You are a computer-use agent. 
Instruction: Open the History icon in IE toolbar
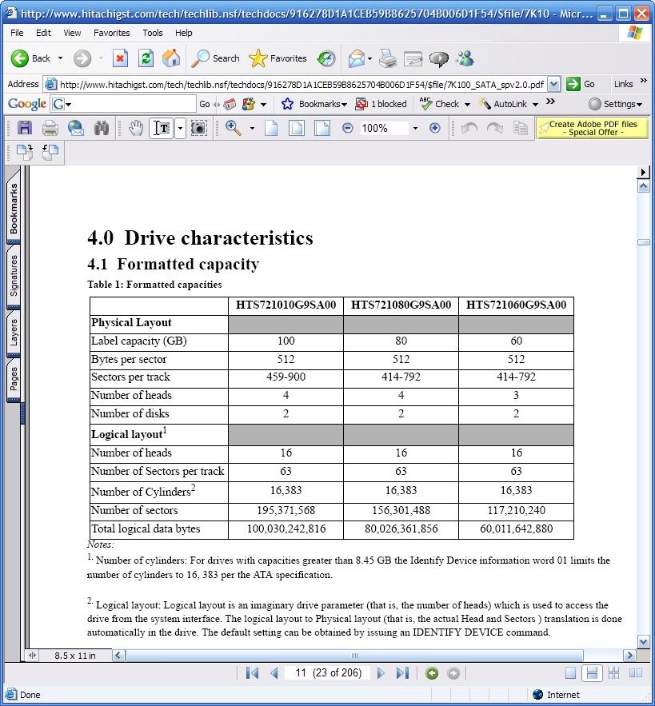tap(326, 58)
